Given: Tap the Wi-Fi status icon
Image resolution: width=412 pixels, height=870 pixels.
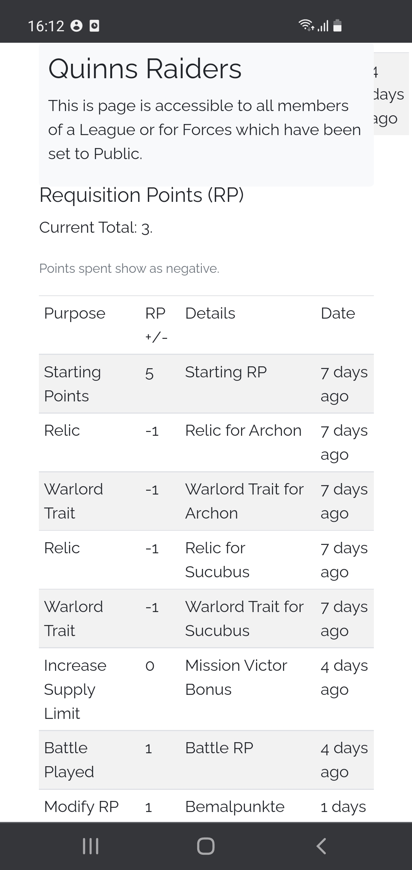Looking at the screenshot, I should point(306,26).
